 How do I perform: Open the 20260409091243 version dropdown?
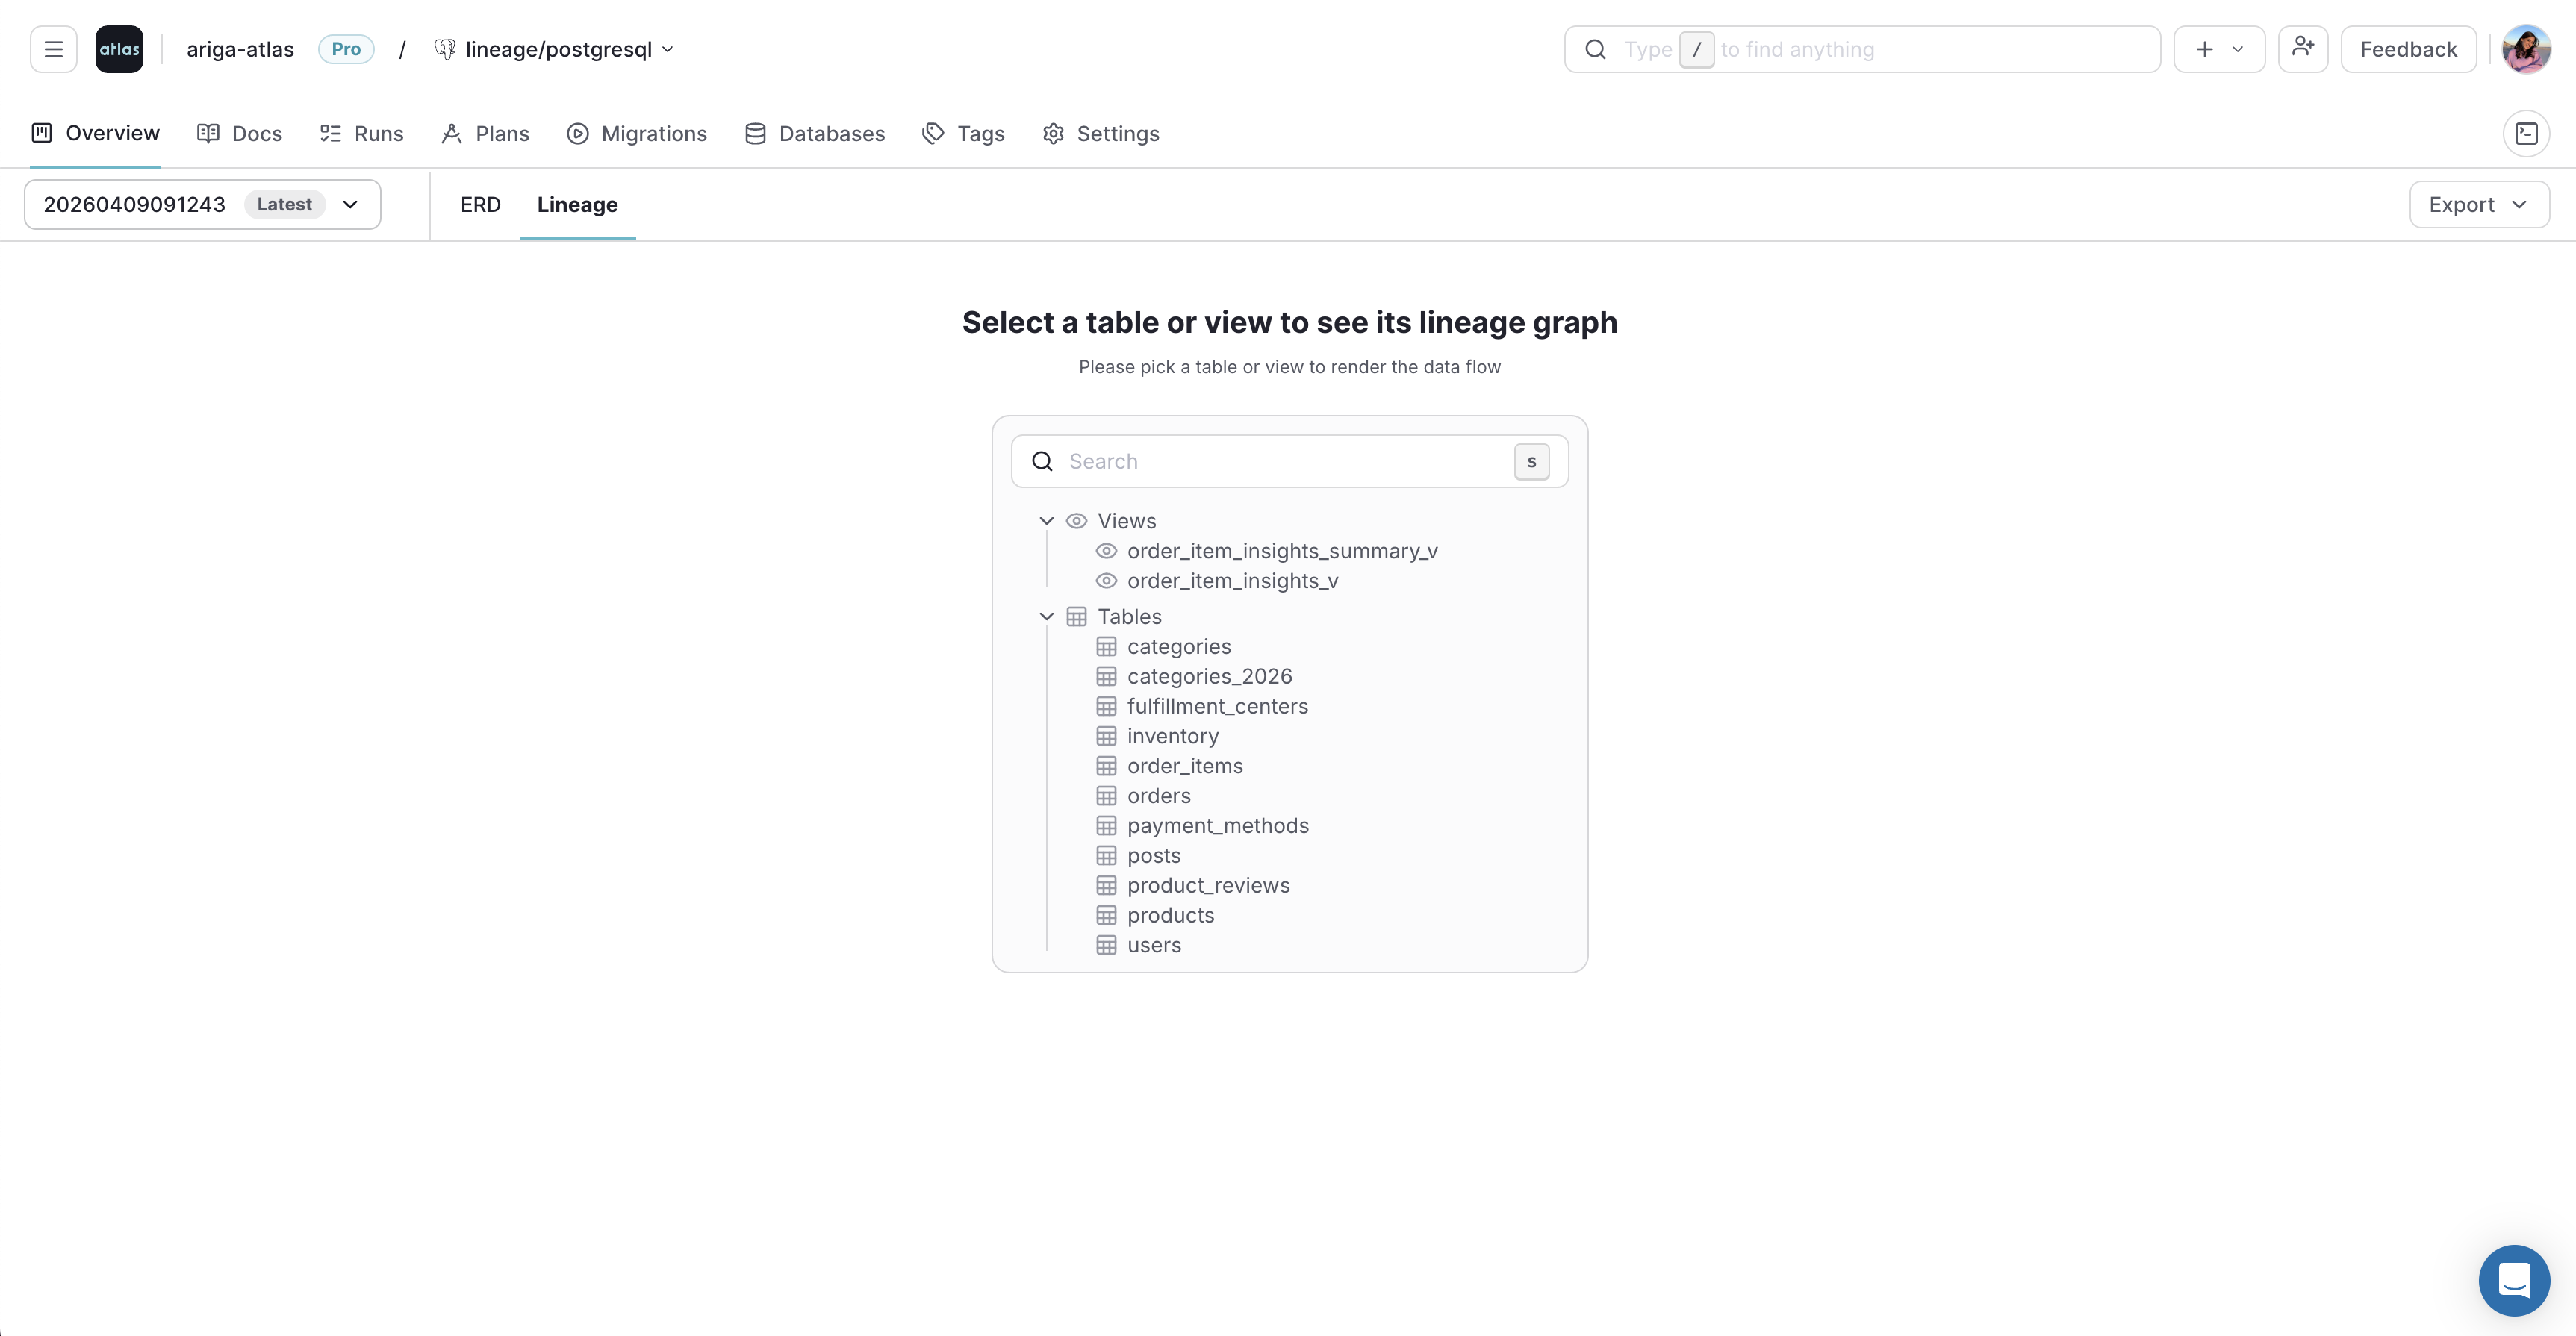click(349, 204)
